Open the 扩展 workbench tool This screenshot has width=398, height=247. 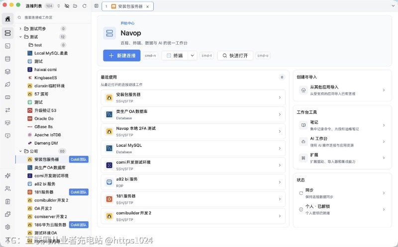point(342,158)
